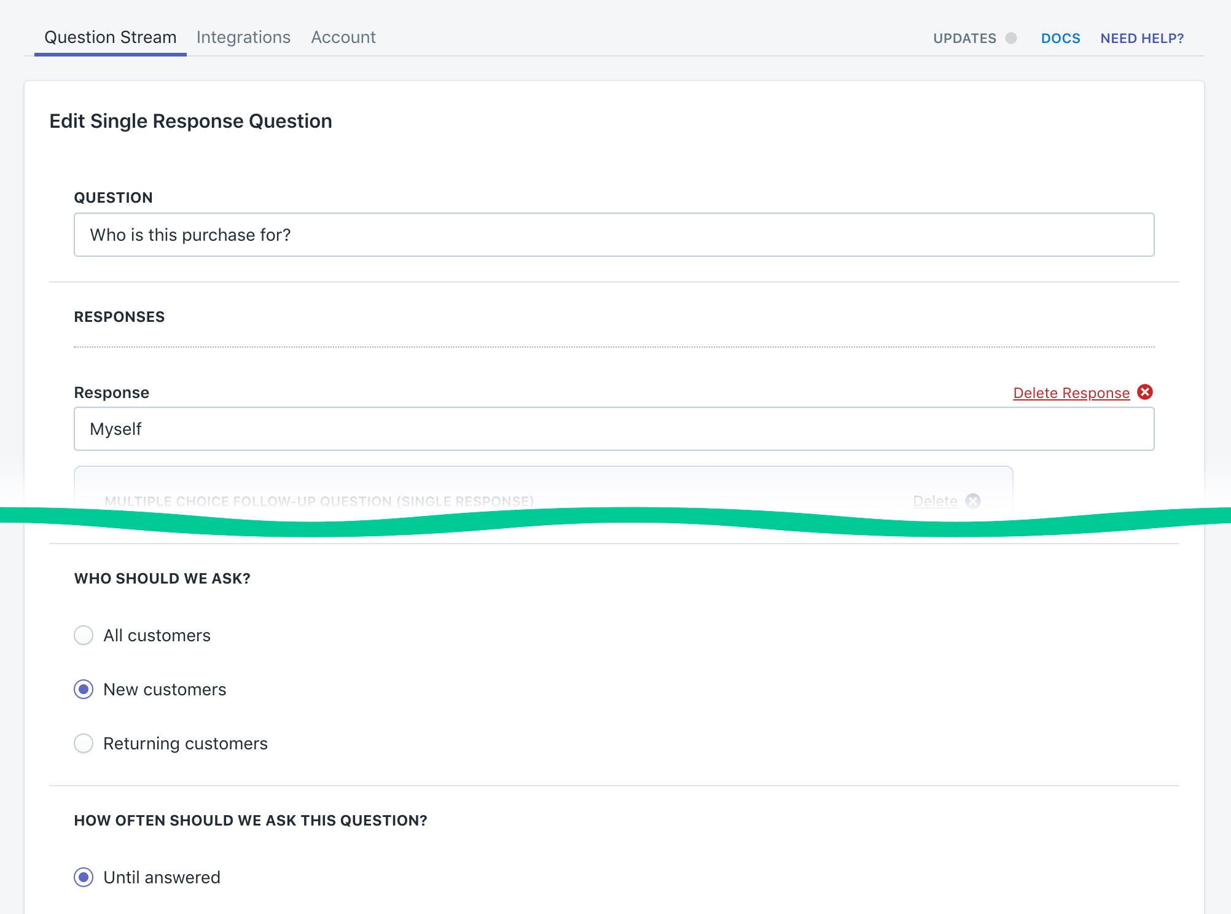Switch to the Question Stream tab

click(x=111, y=37)
